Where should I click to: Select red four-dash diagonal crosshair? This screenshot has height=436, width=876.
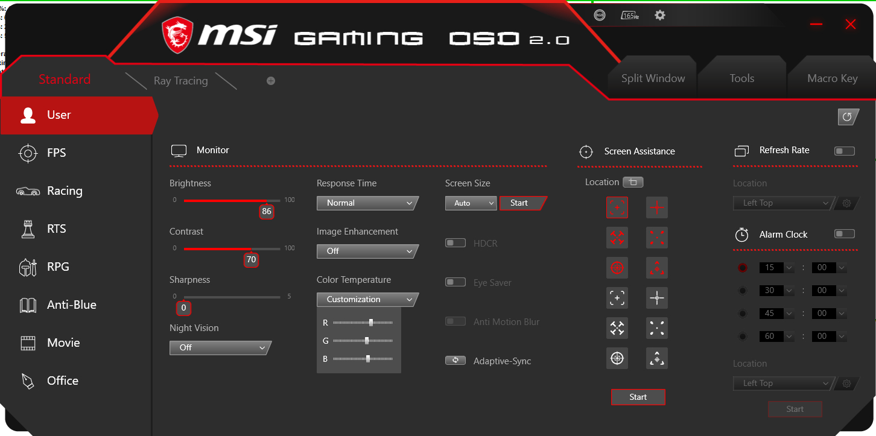click(657, 238)
